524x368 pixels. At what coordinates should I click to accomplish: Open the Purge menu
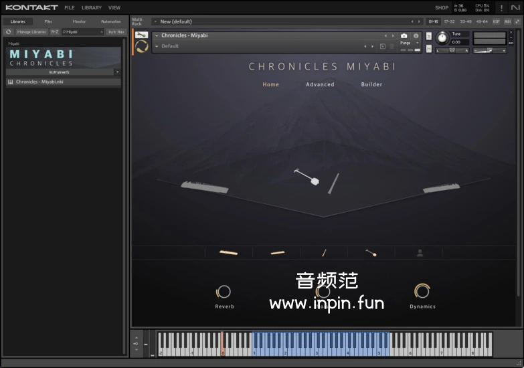point(410,43)
